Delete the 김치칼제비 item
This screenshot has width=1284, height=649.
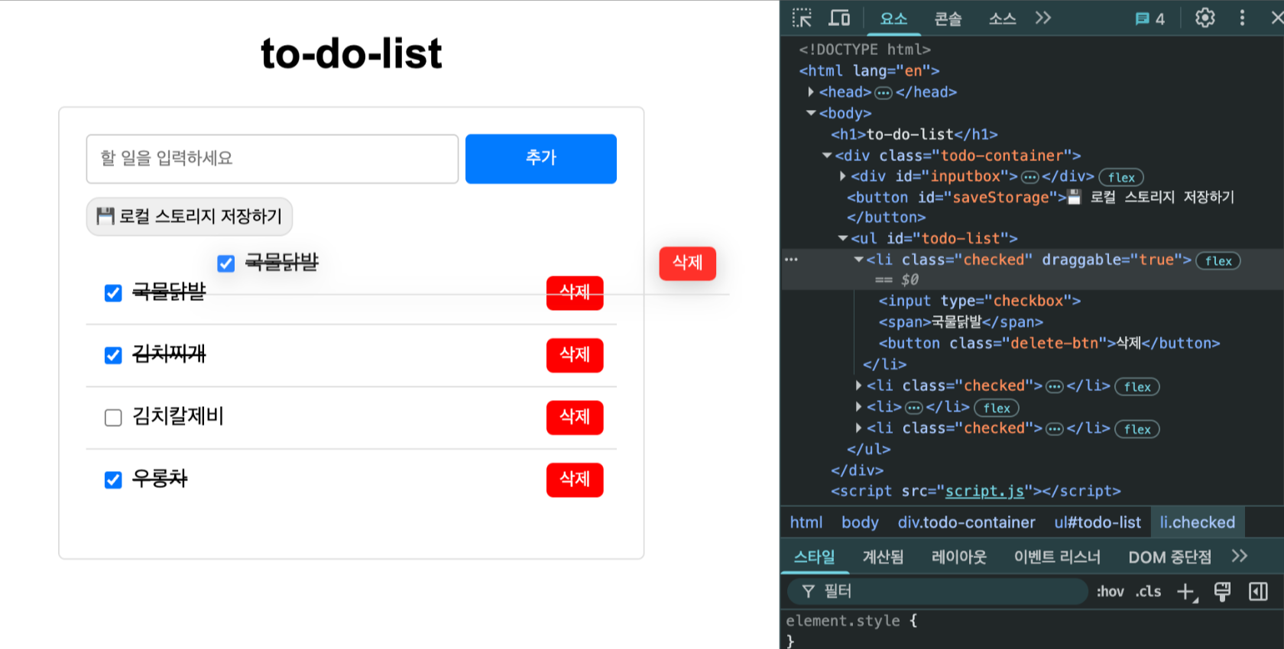click(575, 418)
